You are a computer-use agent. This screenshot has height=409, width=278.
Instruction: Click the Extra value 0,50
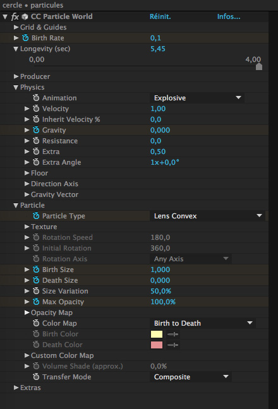tap(158, 151)
